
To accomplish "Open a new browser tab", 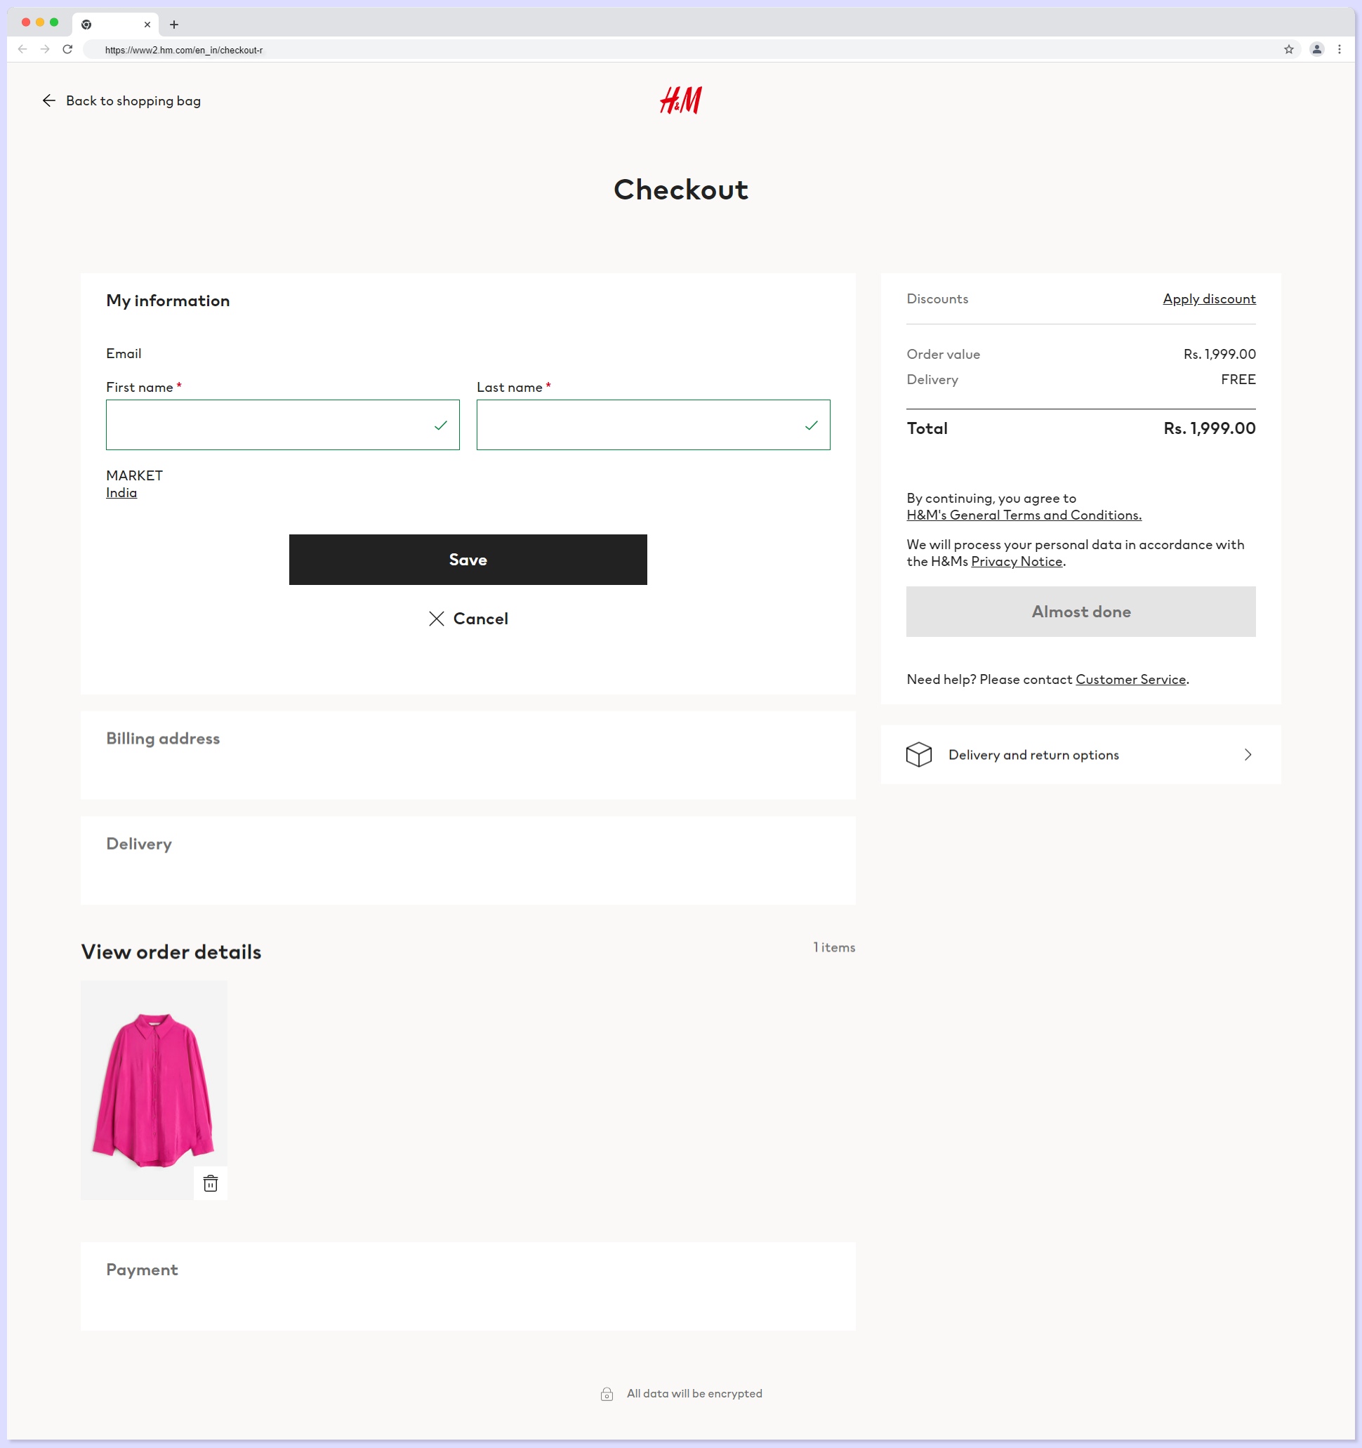I will pos(173,25).
